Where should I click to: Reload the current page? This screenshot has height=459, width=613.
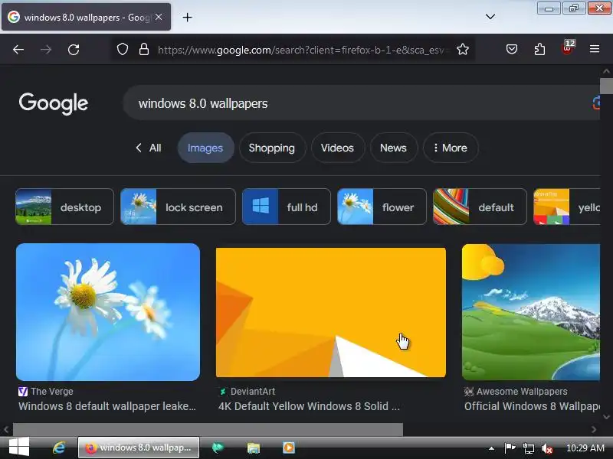coord(74,50)
